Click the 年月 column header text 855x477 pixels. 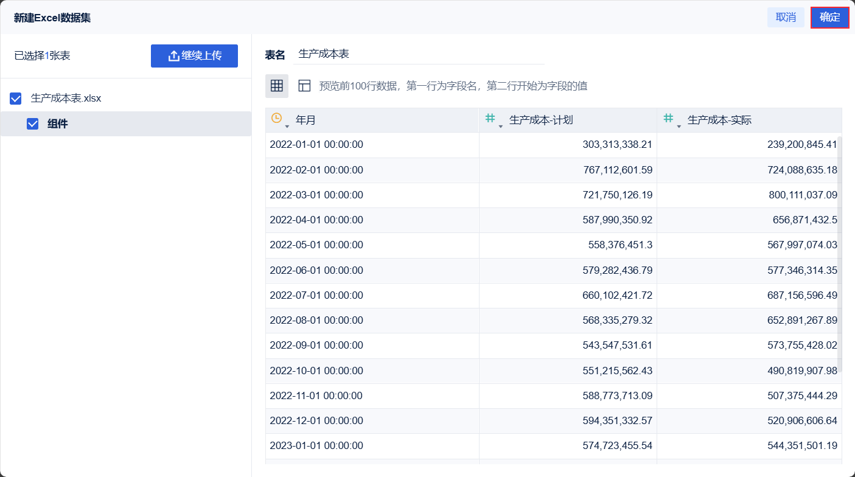point(305,120)
